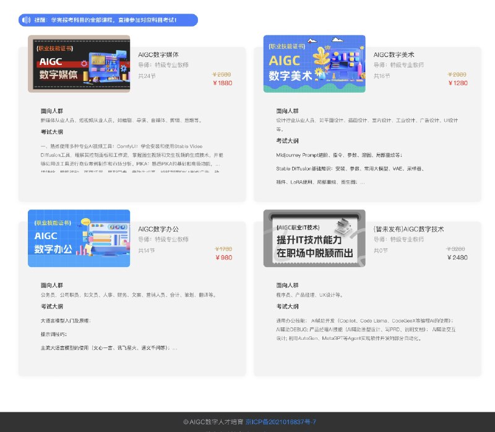Click 面向人群 heading in AIGC数字技术 card
495x432 pixels.
point(287,285)
